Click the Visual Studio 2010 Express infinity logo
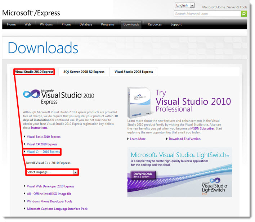255x222 pixels. [32, 94]
